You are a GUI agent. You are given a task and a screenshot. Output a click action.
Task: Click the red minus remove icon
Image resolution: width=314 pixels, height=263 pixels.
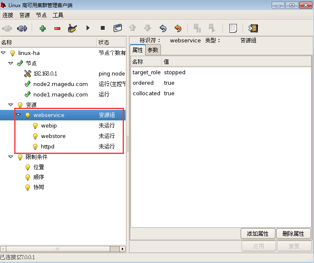(57, 28)
